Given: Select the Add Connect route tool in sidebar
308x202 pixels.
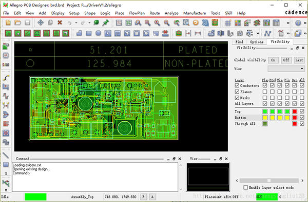Looking at the screenshot, I should (x=6, y=78).
